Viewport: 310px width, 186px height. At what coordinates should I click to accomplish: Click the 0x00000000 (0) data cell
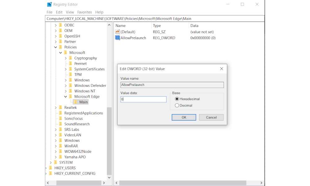click(203, 38)
